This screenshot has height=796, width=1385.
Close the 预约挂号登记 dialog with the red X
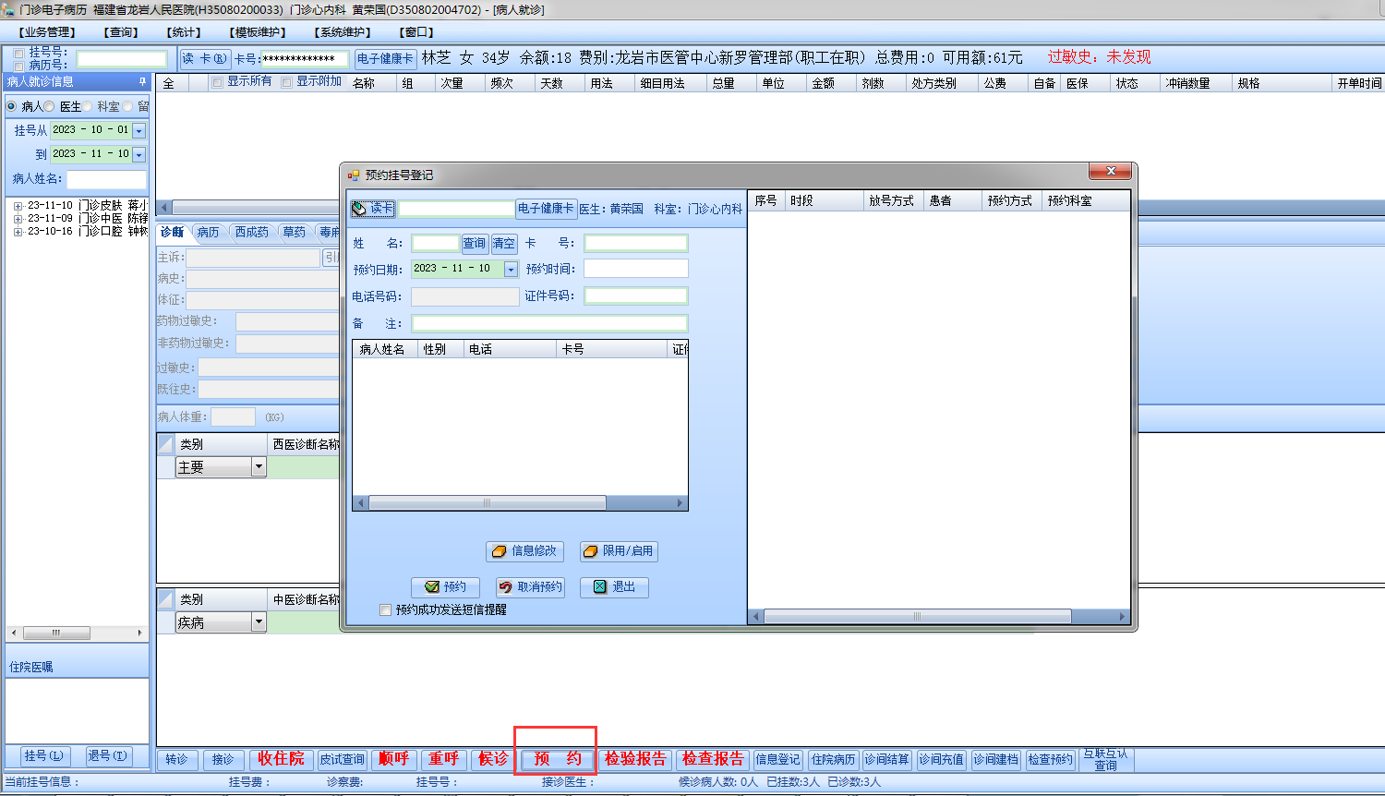tap(1110, 172)
